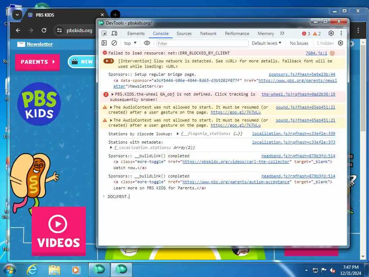Open Windows Explorer folder from taskbar

(x=54, y=270)
